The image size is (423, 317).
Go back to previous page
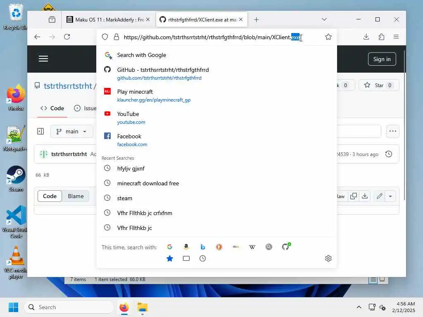(37, 37)
